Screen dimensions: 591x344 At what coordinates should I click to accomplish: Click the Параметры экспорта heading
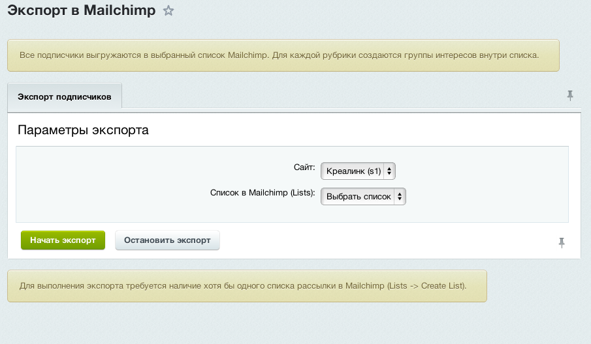click(83, 130)
